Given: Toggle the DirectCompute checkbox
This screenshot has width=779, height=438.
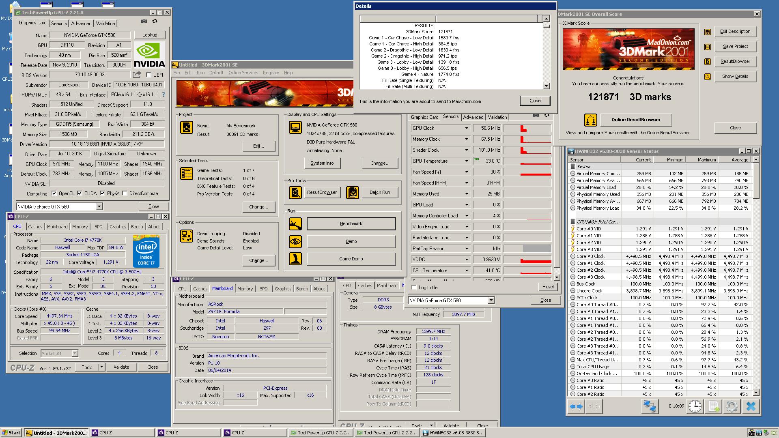Looking at the screenshot, I should (x=125, y=193).
